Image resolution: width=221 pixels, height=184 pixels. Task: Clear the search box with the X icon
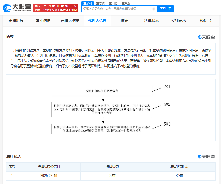[154, 9]
